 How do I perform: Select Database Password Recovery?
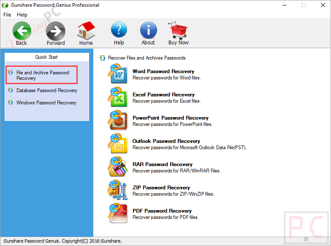46,90
